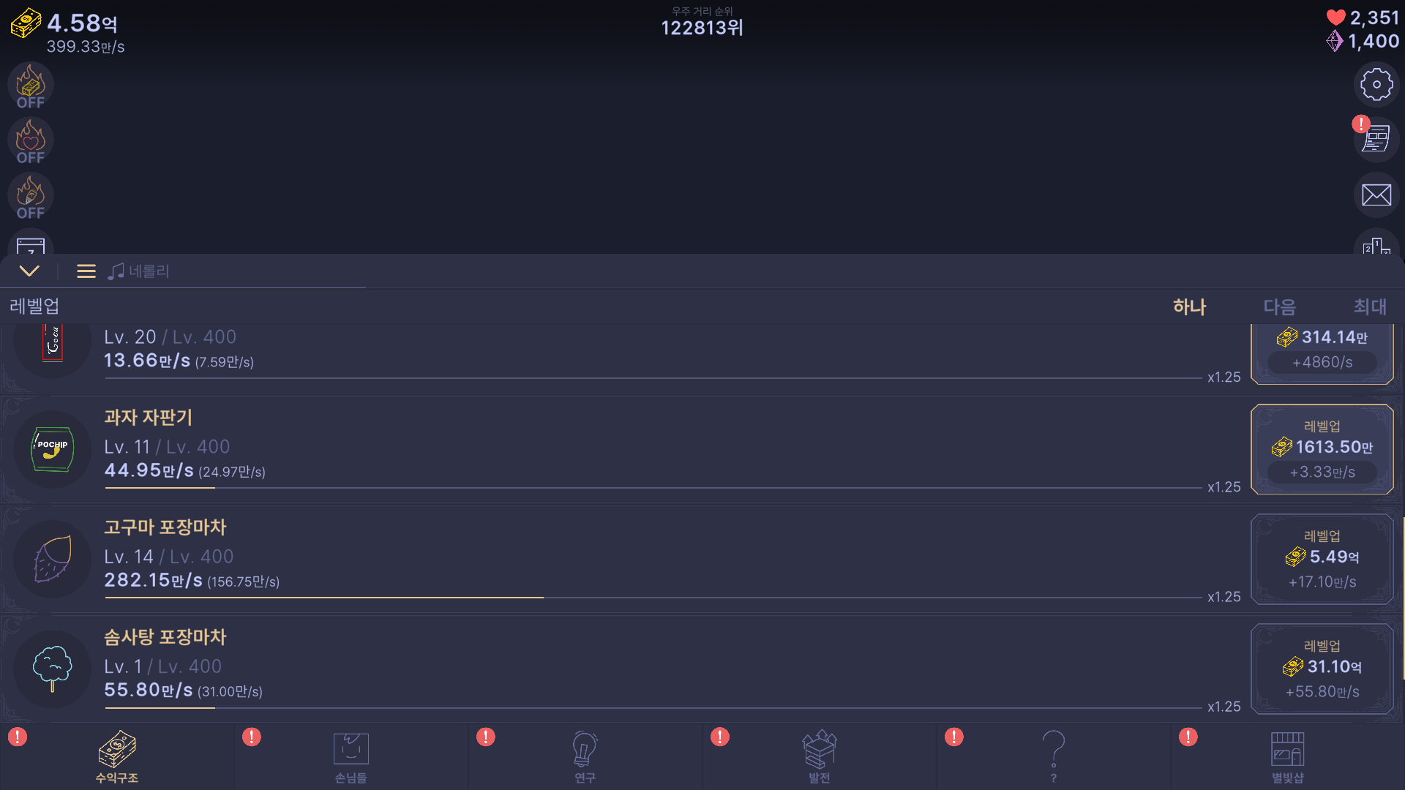The width and height of the screenshot is (1405, 790).
Task: Open the settings gear icon
Action: [1376, 85]
